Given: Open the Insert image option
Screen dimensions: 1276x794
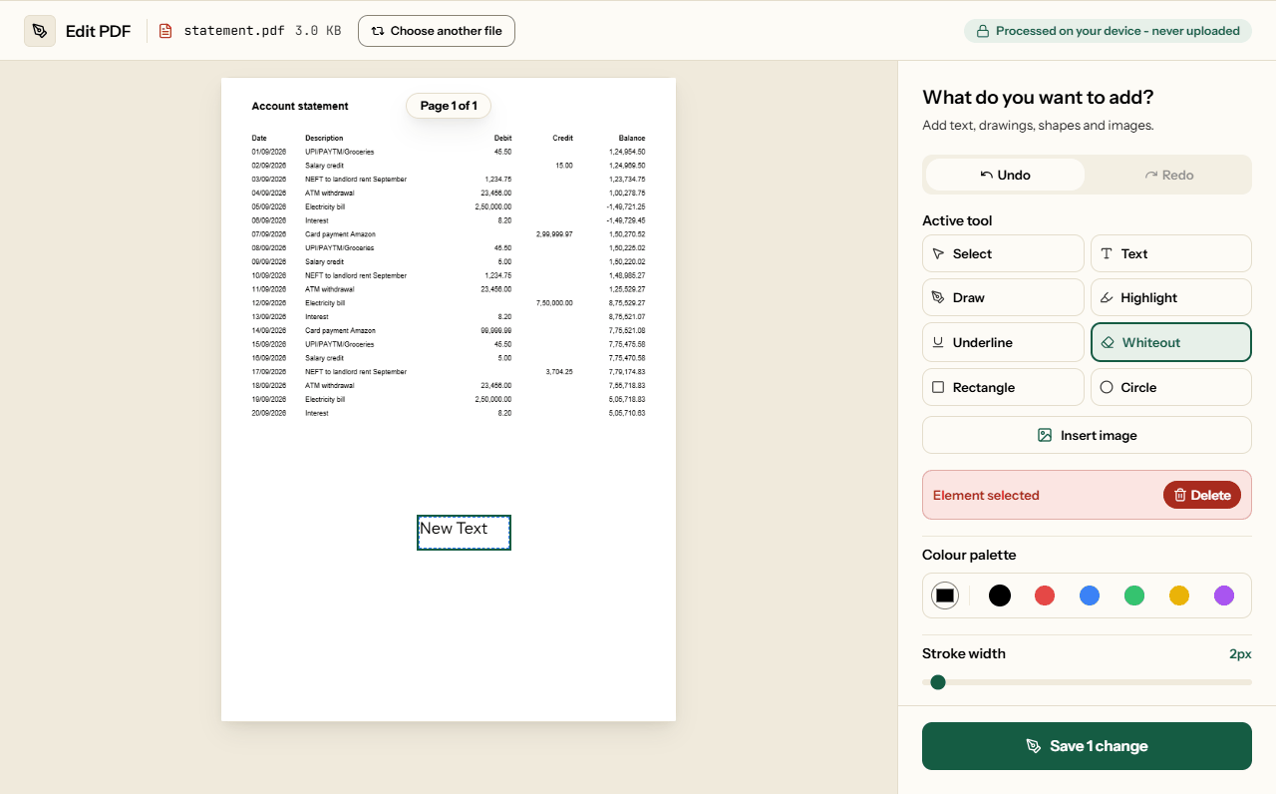Looking at the screenshot, I should click(1087, 435).
